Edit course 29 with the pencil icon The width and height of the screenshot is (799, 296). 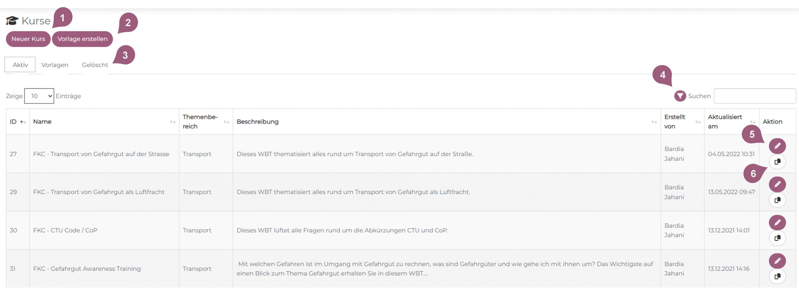pos(777,184)
